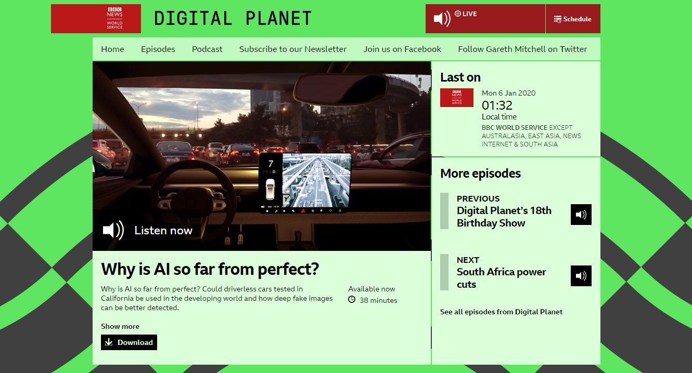Viewport: 692px width, 373px height.
Task: Click BBC WORLD SERVICE EXCEPT AUSTRALASIA text
Action: [x=531, y=136]
